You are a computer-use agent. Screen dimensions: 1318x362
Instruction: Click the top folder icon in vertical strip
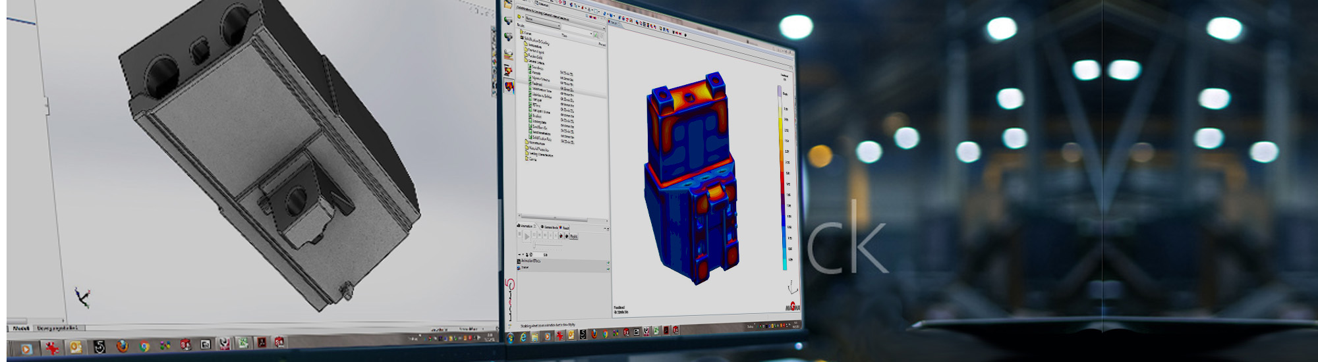tap(508, 5)
